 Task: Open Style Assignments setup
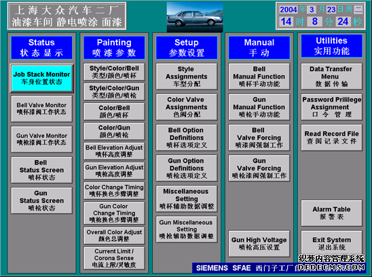pyautogui.click(x=187, y=77)
